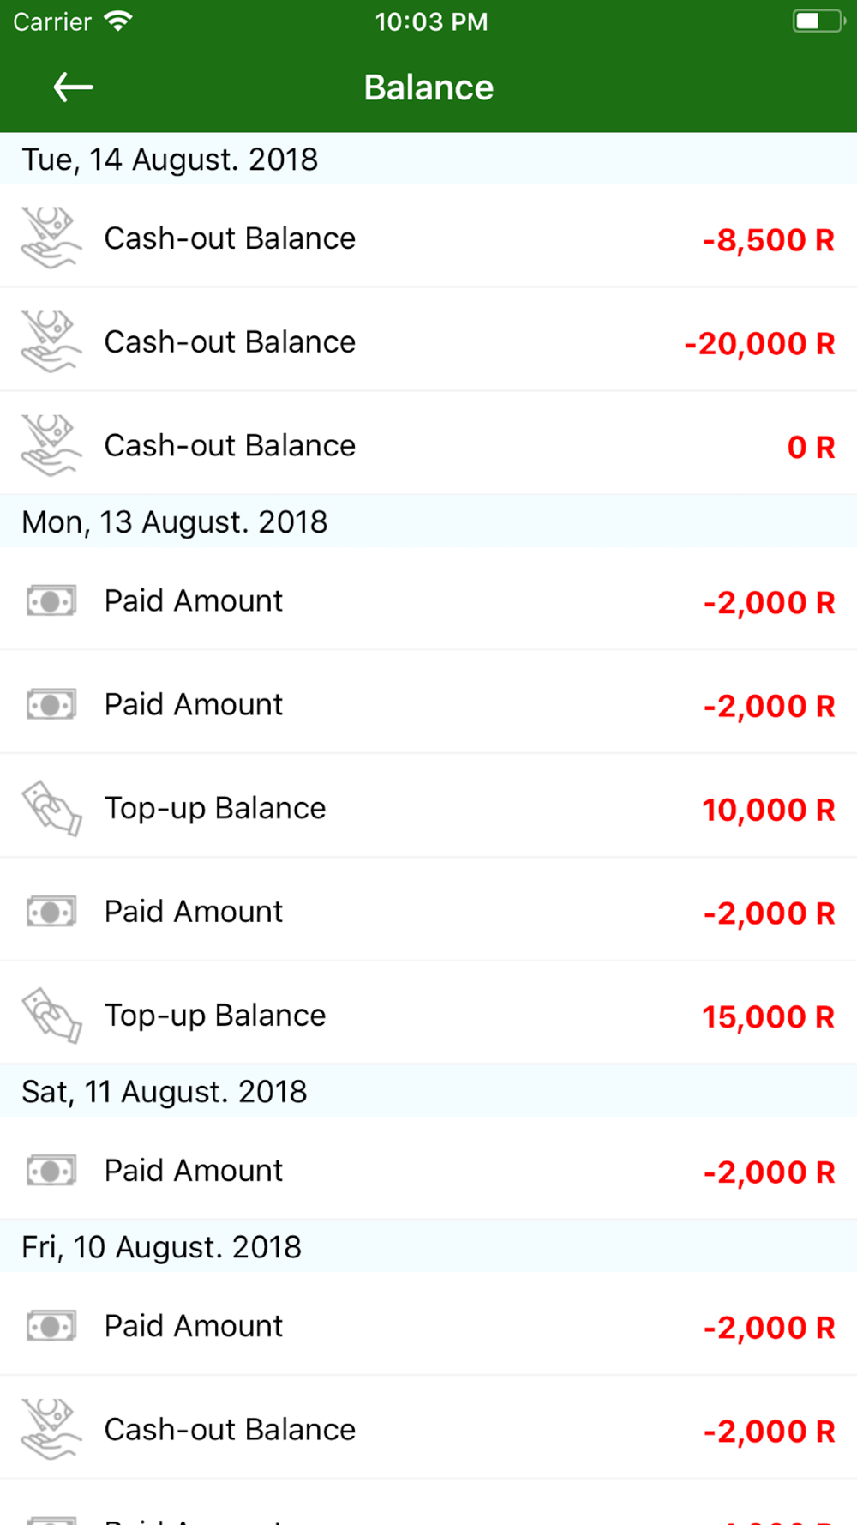Select the Top-up Balance 15,000 R transaction
Image resolution: width=857 pixels, height=1525 pixels.
[428, 1013]
